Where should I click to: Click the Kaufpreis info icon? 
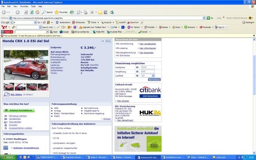click(x=137, y=67)
